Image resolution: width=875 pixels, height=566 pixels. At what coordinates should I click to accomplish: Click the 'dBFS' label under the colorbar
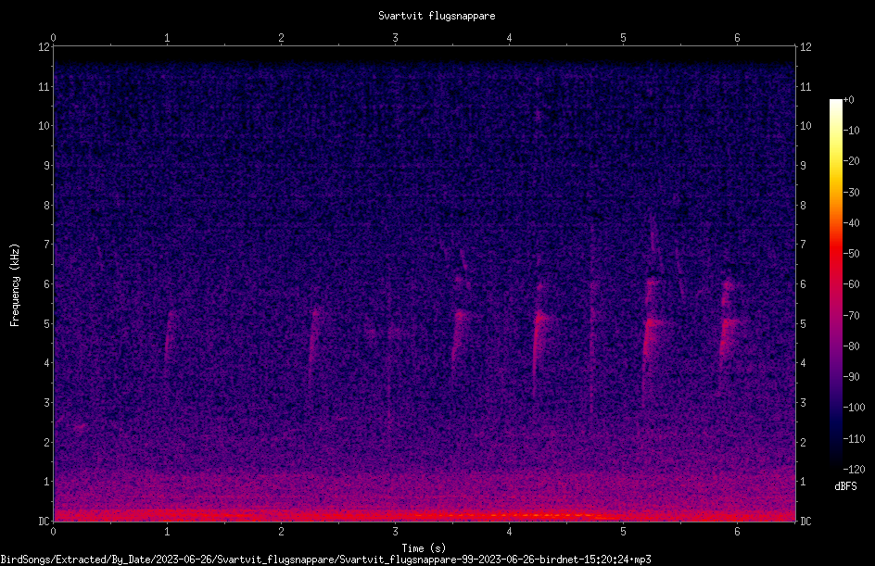point(845,486)
